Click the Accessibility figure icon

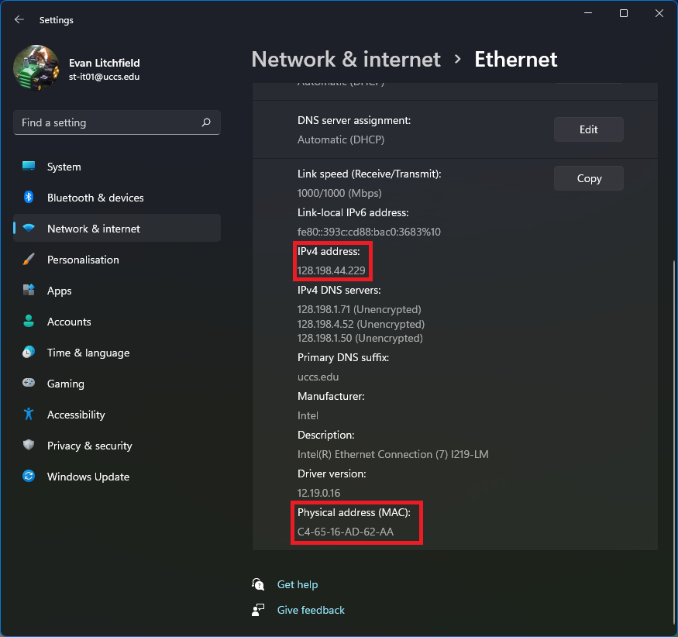pyautogui.click(x=29, y=415)
